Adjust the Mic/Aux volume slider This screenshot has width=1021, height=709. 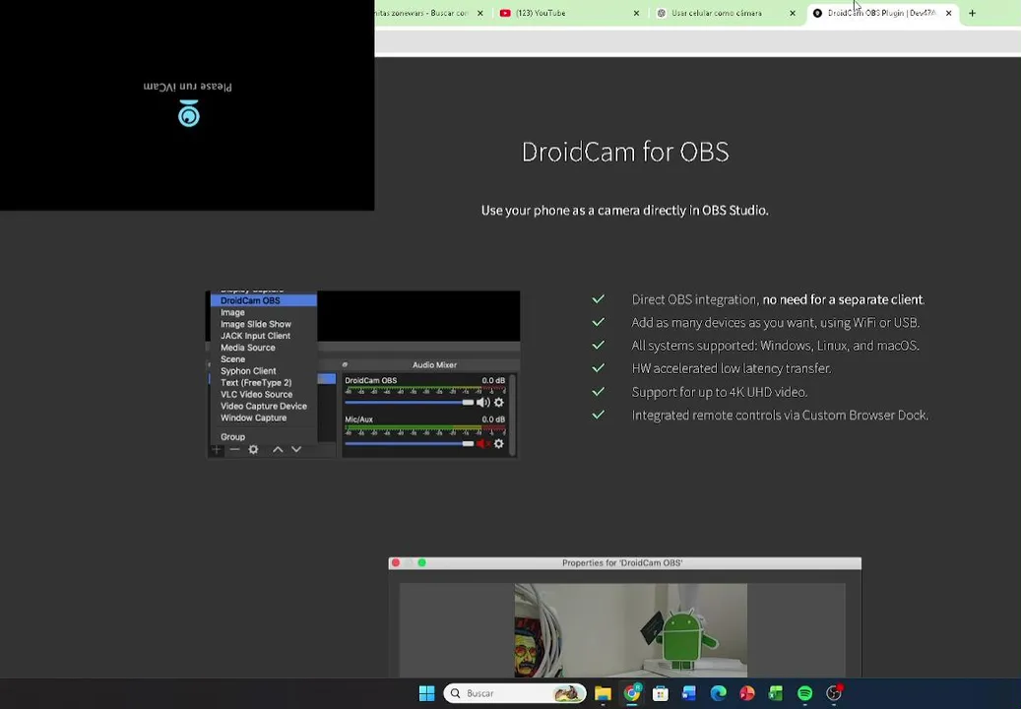click(x=410, y=444)
